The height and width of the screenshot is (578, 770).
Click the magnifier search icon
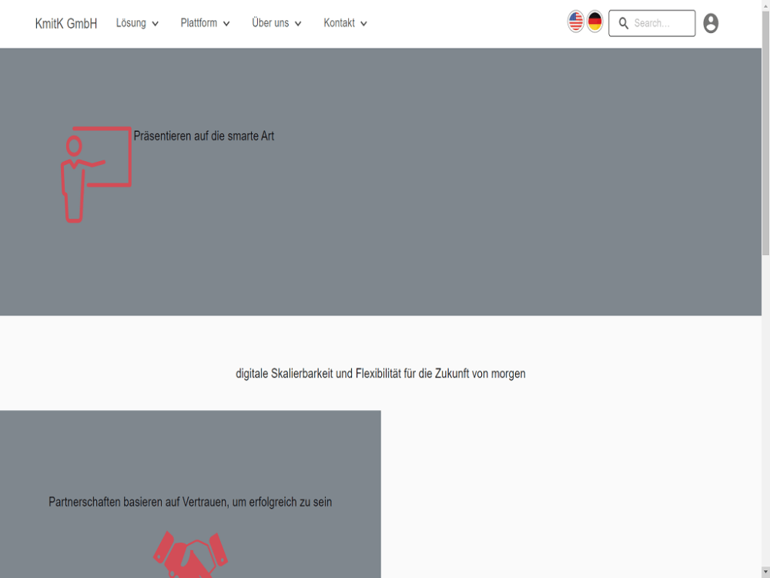(x=623, y=23)
